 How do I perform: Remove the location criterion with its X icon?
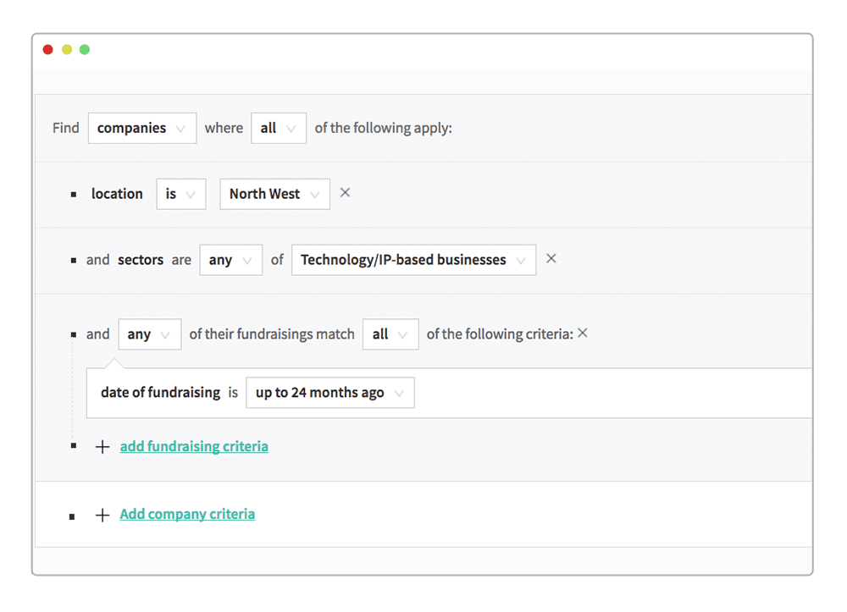click(x=346, y=193)
